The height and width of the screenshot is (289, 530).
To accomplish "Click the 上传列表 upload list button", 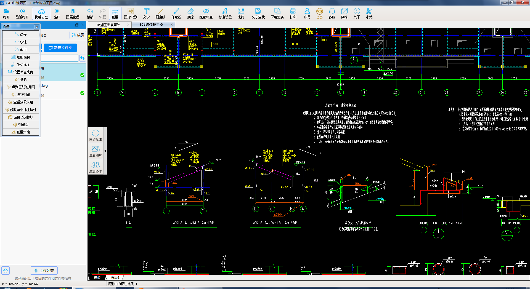I will point(44,271).
